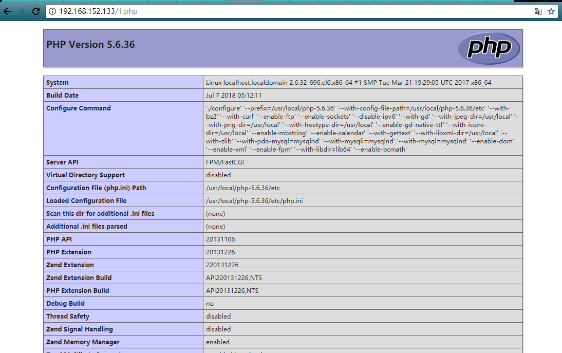This screenshot has width=562, height=353.
Task: Select the value Jul 7 2018 05:12:11
Action: [x=234, y=96]
